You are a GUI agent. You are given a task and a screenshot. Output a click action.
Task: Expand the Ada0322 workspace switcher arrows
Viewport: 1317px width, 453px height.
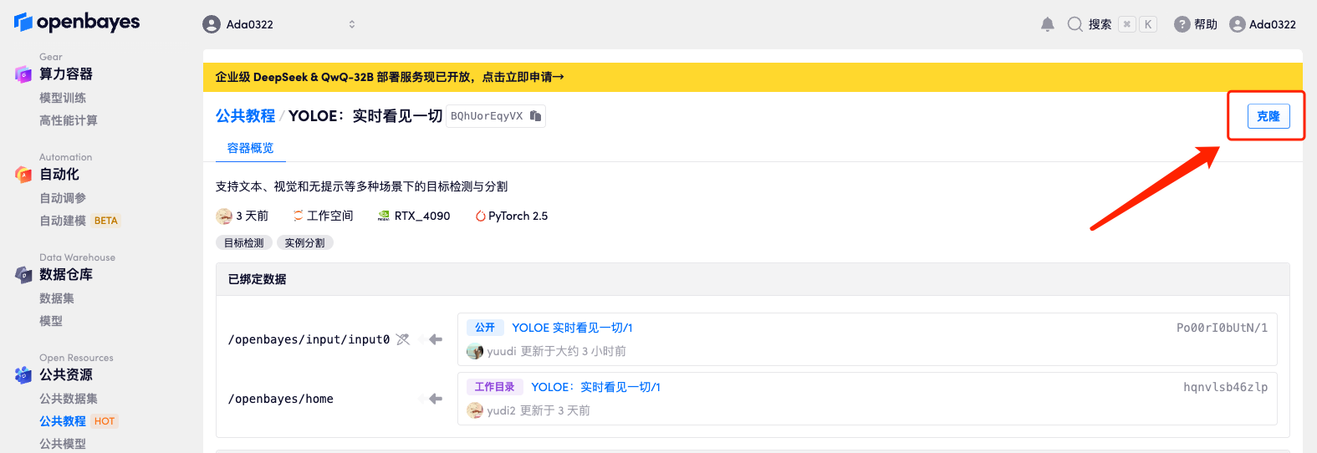coord(352,24)
